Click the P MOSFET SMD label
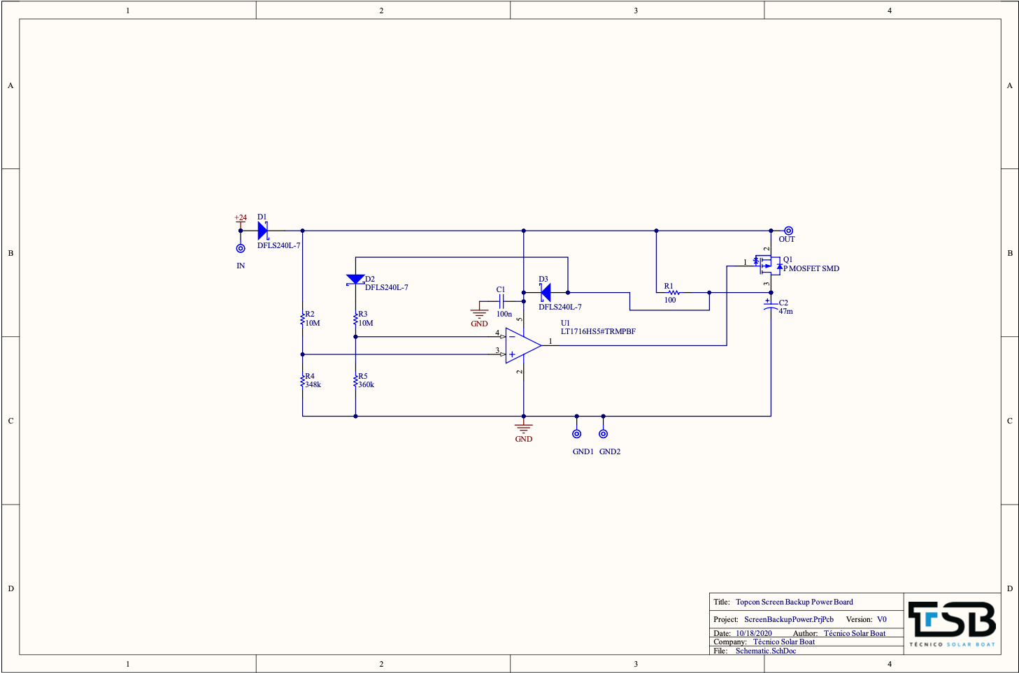Image resolution: width=1019 pixels, height=673 pixels. pos(811,268)
